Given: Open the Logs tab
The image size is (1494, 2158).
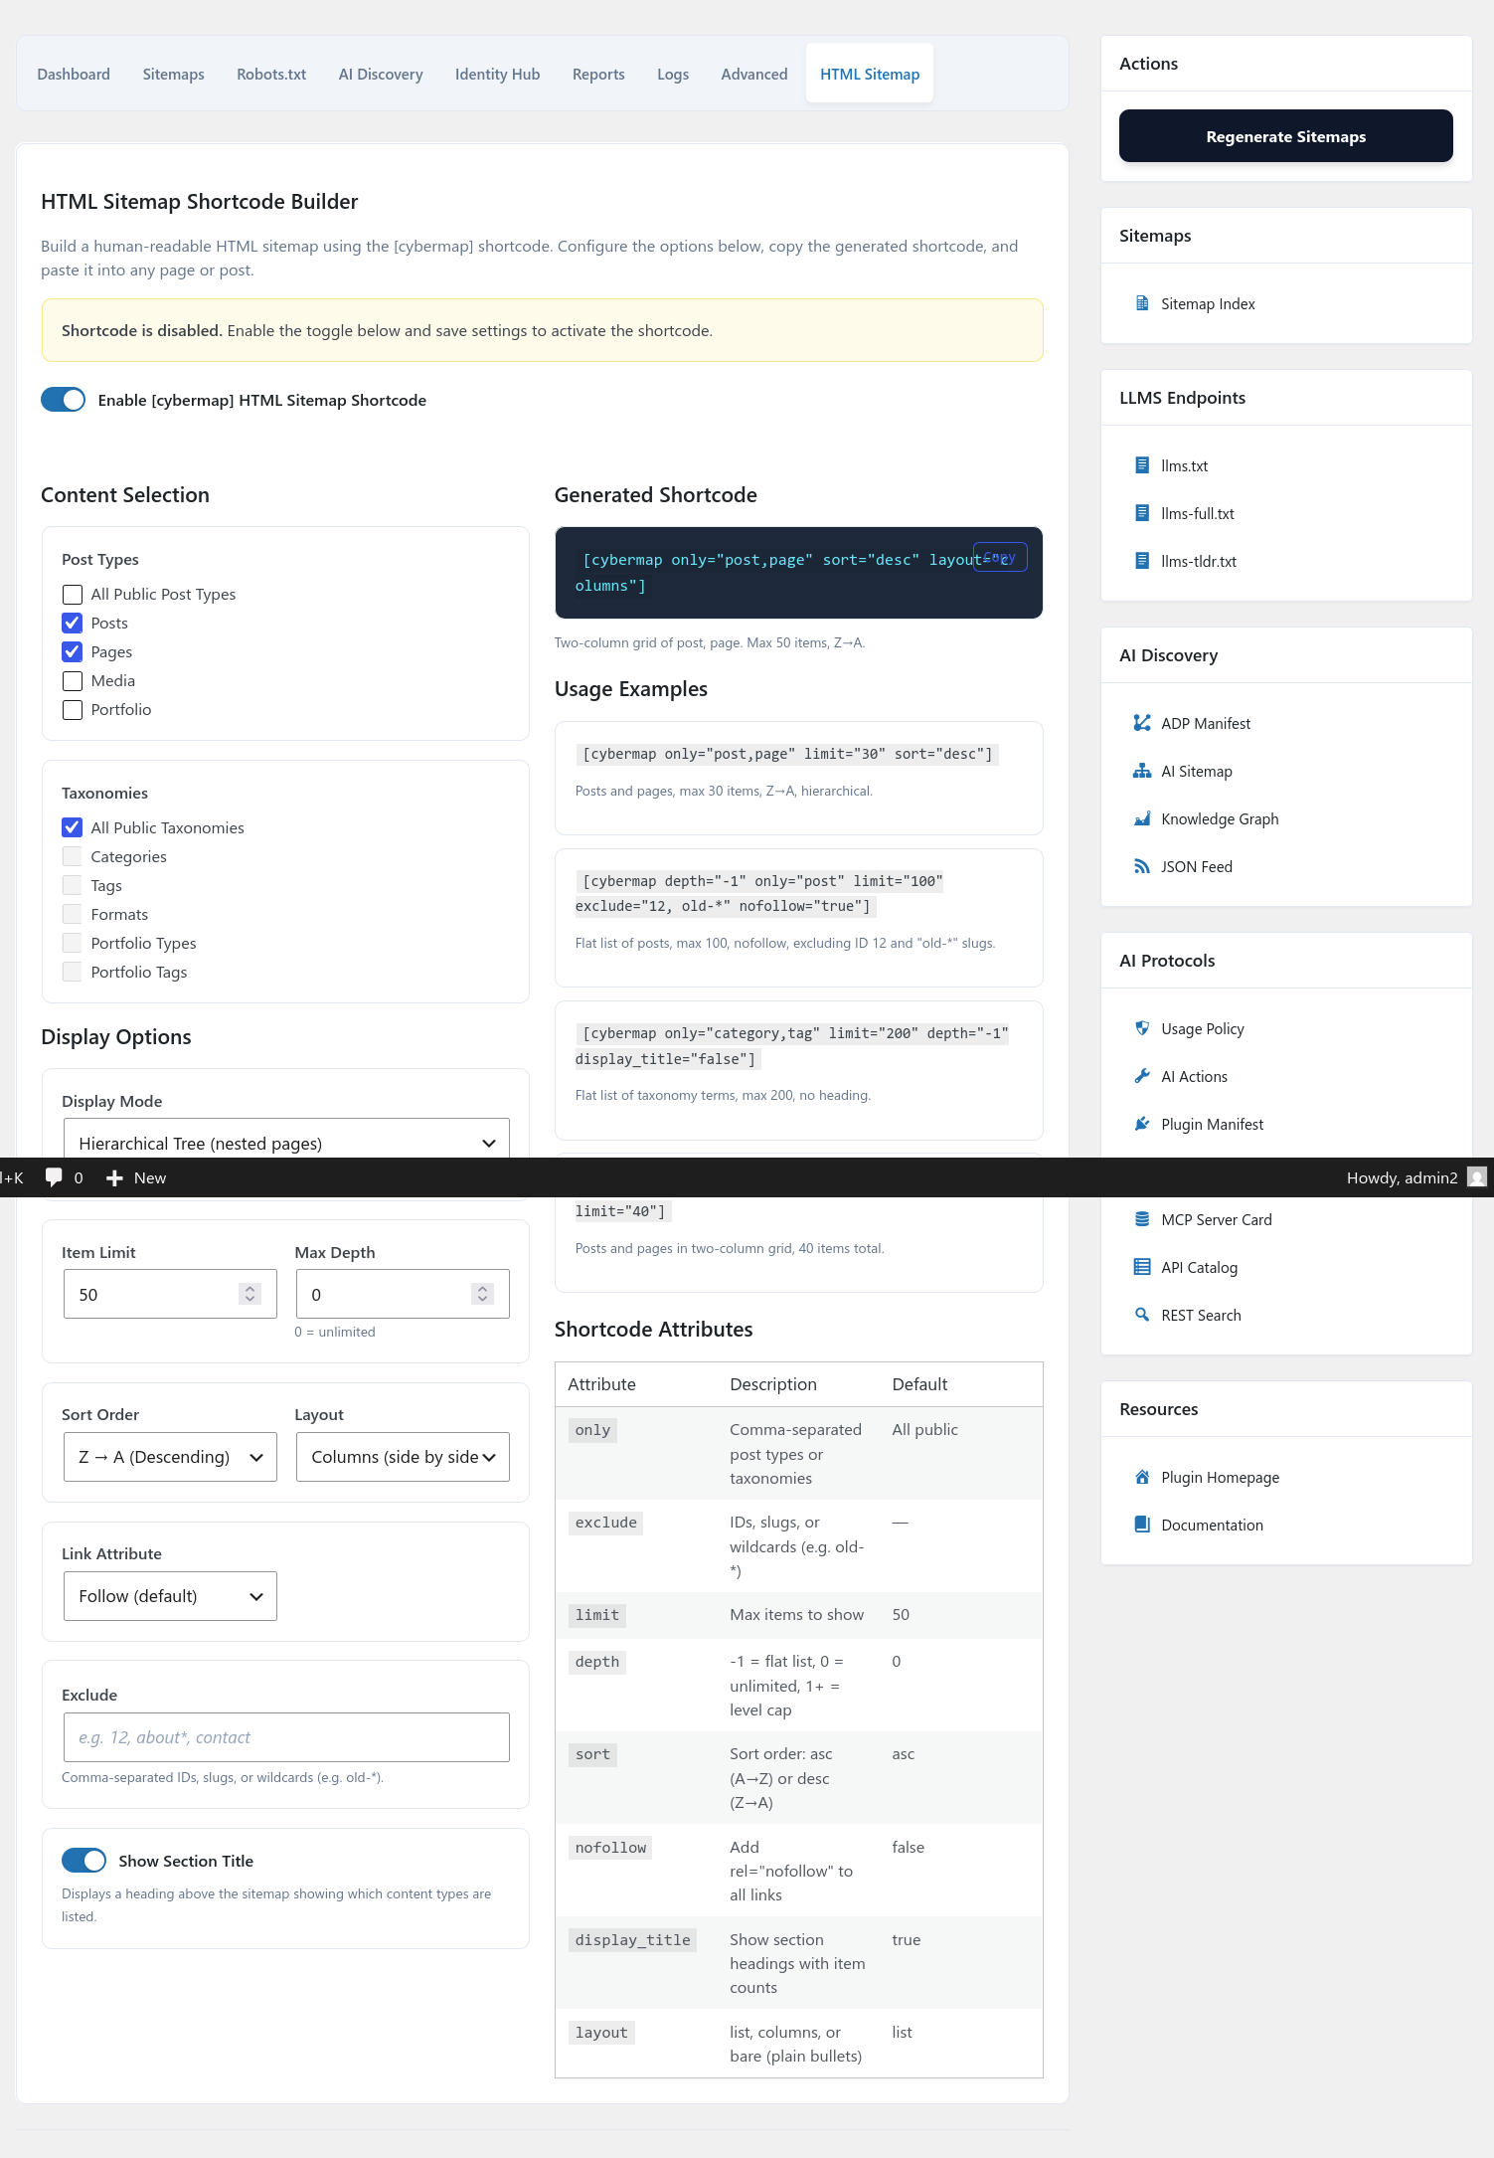Looking at the screenshot, I should click(x=673, y=75).
